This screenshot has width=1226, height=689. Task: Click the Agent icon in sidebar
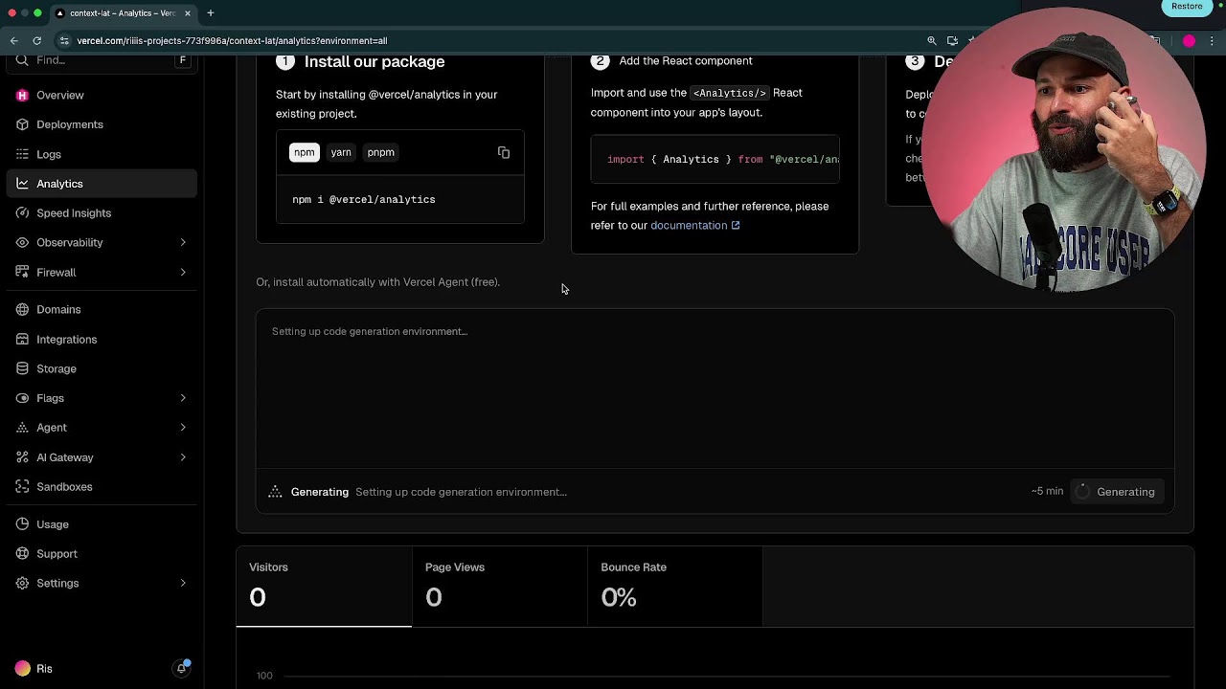[22, 428]
